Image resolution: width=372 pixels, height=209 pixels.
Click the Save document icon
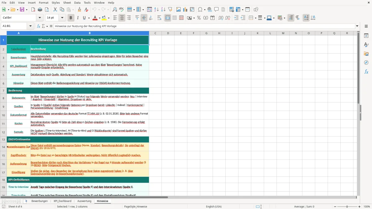pyautogui.click(x=22, y=10)
